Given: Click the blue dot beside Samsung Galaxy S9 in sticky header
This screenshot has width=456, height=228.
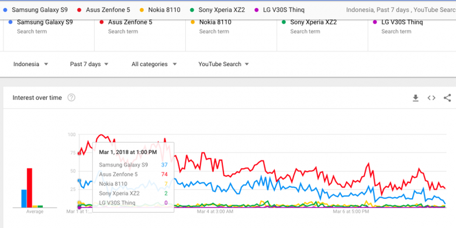Looking at the screenshot, I should click(5, 10).
